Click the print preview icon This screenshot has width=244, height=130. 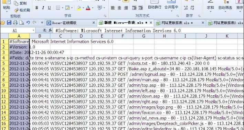[21, 23]
